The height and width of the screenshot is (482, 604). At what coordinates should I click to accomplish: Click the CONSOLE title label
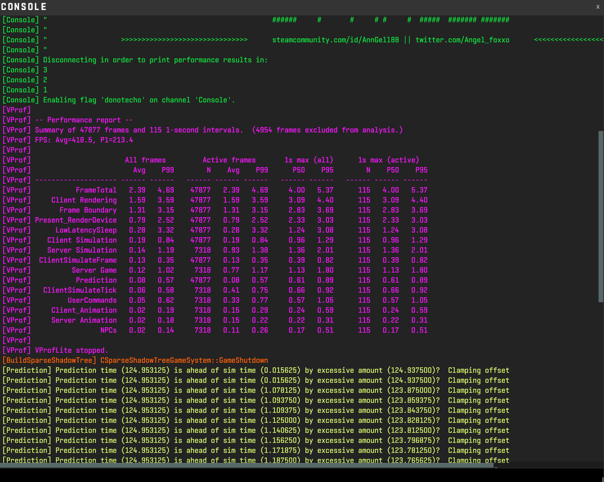pos(24,7)
